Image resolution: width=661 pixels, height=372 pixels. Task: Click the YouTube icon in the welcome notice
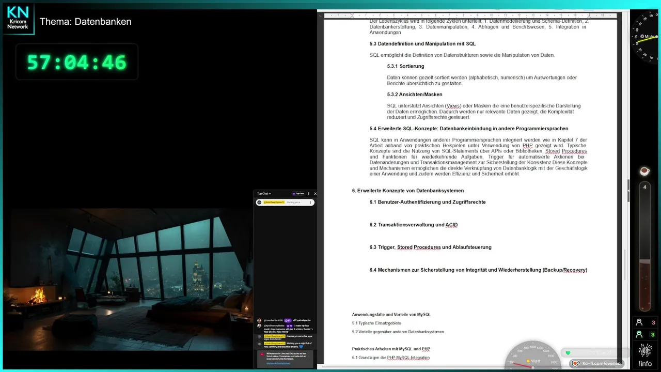click(262, 354)
